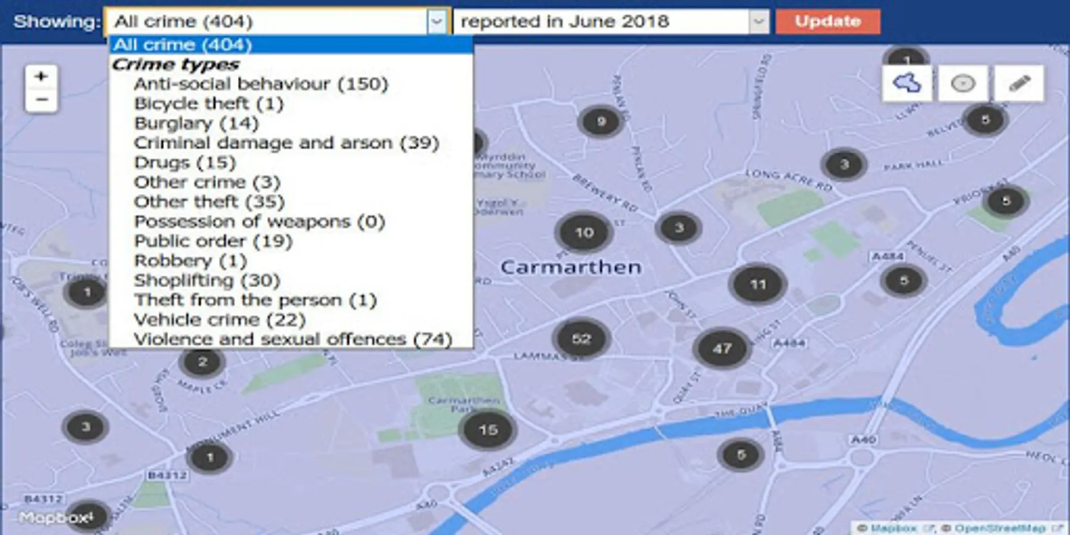
Task: Zoom in on the crime map
Action: click(41, 77)
